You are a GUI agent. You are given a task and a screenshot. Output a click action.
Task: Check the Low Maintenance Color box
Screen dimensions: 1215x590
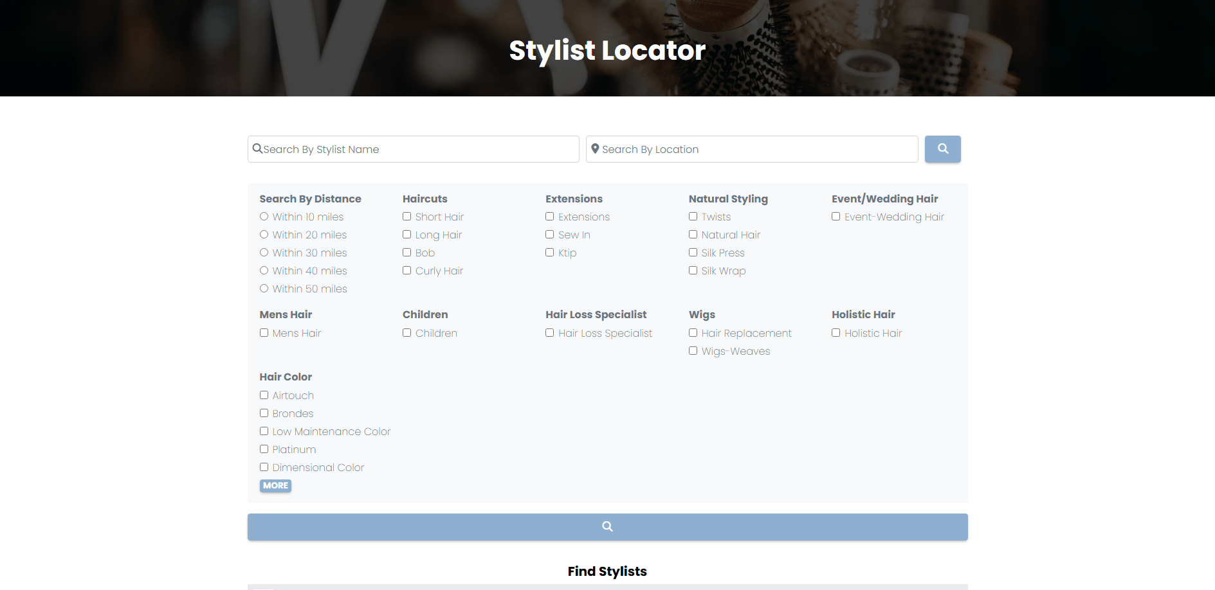coord(264,431)
